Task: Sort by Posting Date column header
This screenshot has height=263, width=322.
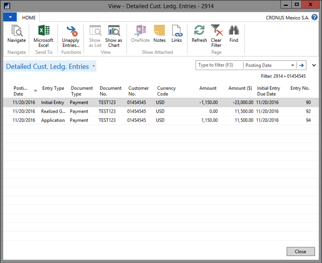Action: [20, 91]
